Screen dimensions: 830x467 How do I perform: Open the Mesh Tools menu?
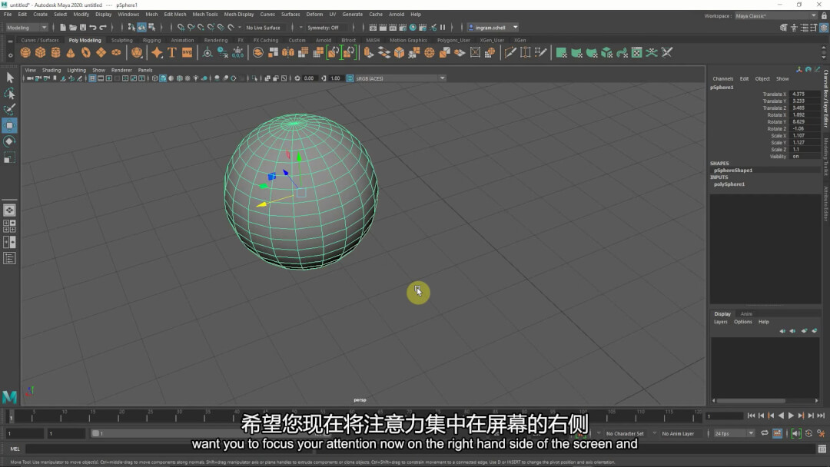click(x=205, y=15)
